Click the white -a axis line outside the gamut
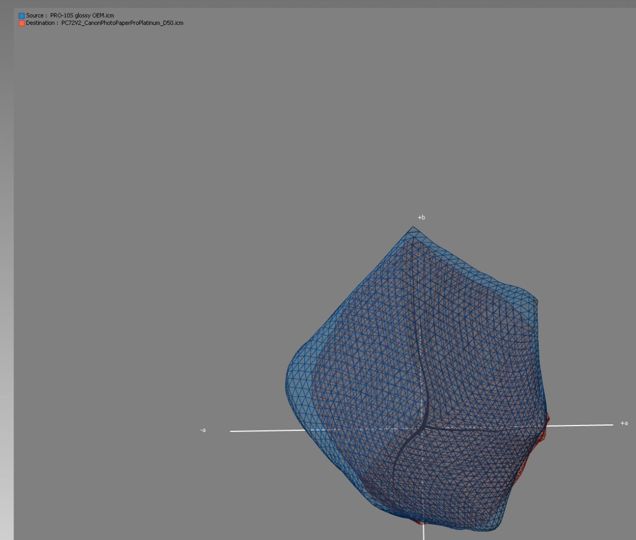 tap(259, 431)
